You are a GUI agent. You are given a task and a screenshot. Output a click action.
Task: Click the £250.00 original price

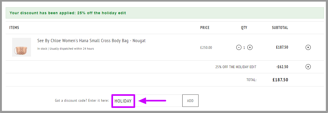pos(206,48)
